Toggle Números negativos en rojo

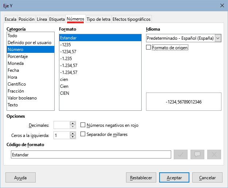point(83,125)
